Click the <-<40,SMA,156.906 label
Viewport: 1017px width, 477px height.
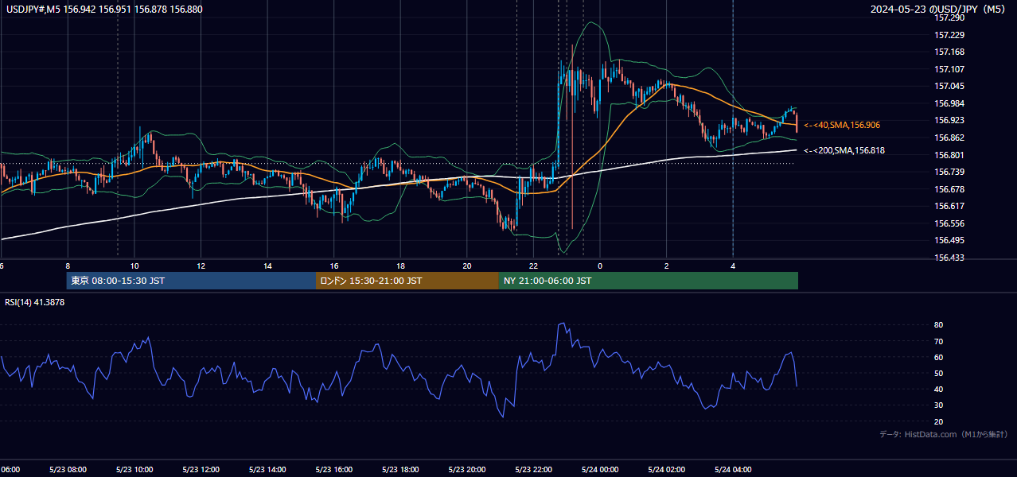[842, 125]
